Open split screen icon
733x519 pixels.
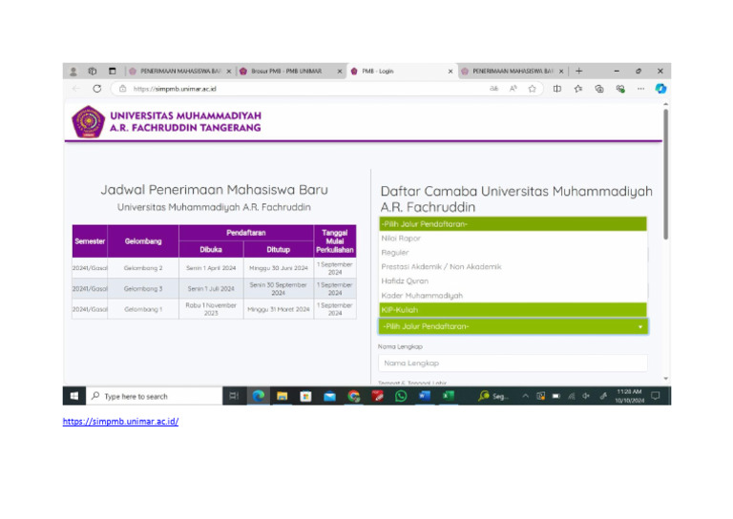[557, 89]
